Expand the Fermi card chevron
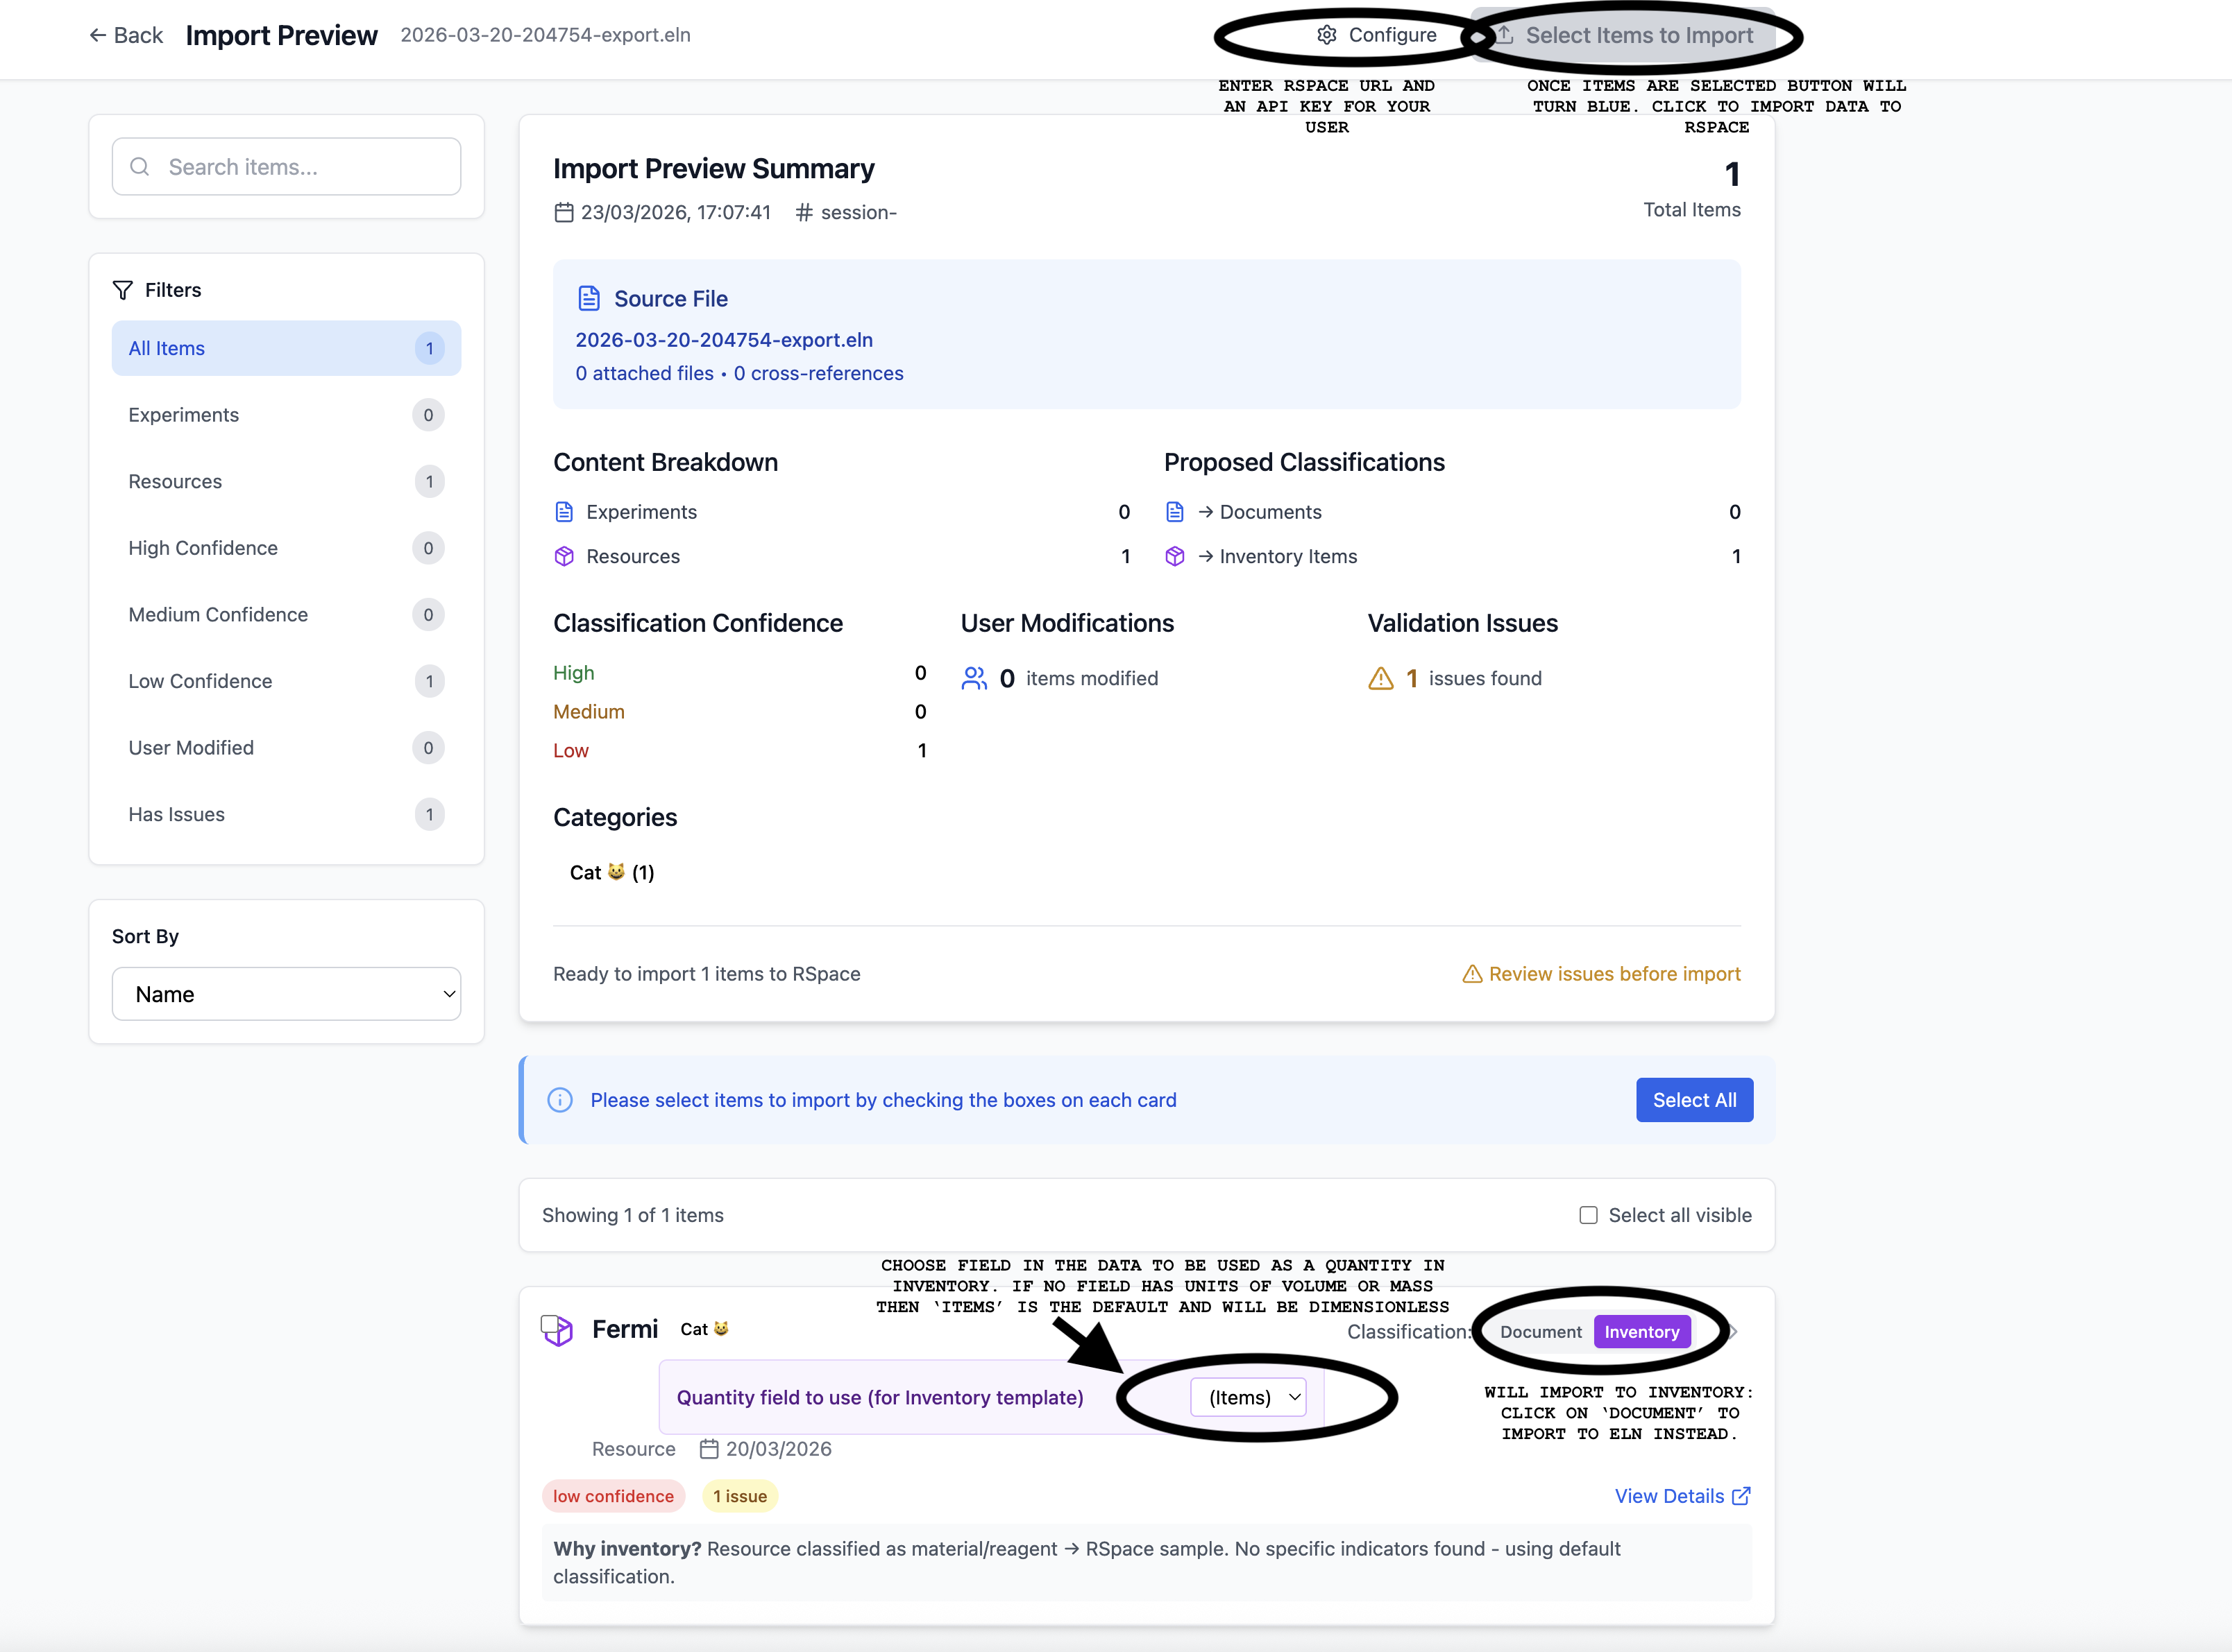The width and height of the screenshot is (2232, 1652). click(1733, 1332)
